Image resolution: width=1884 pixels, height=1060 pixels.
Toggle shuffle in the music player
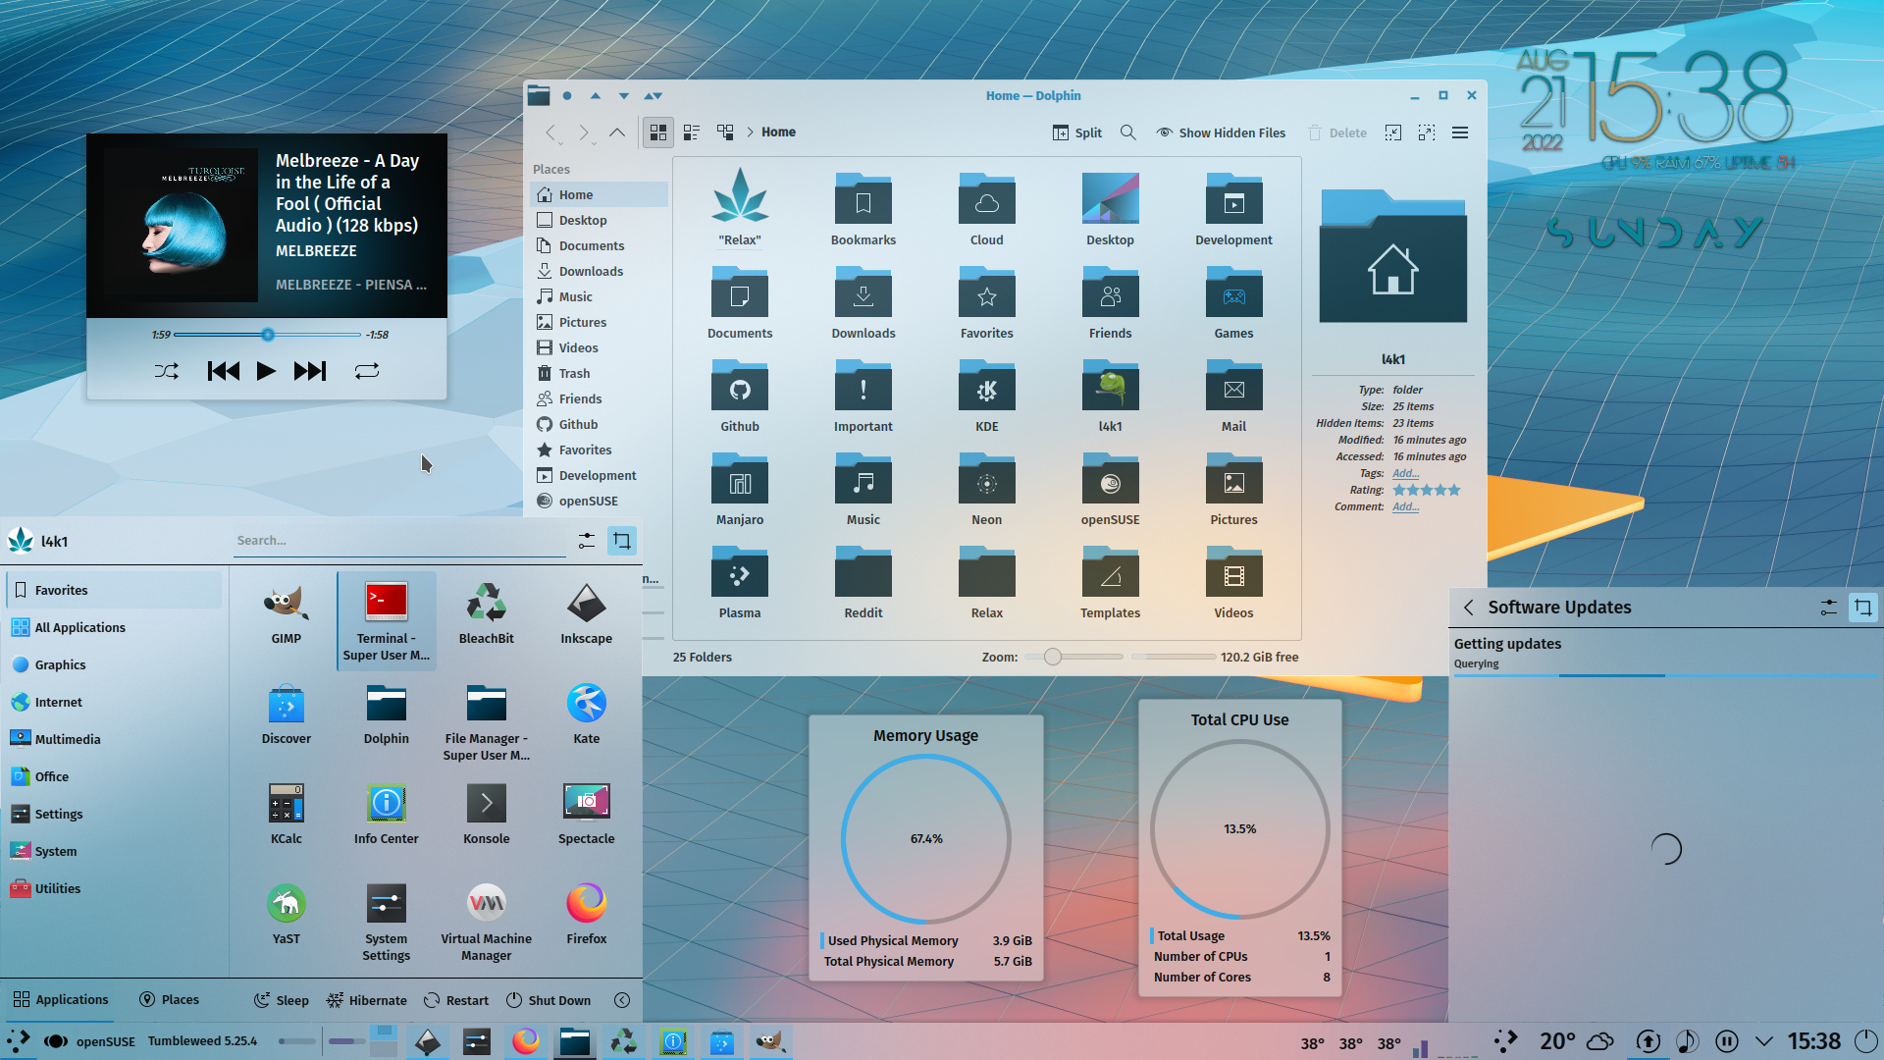click(167, 371)
